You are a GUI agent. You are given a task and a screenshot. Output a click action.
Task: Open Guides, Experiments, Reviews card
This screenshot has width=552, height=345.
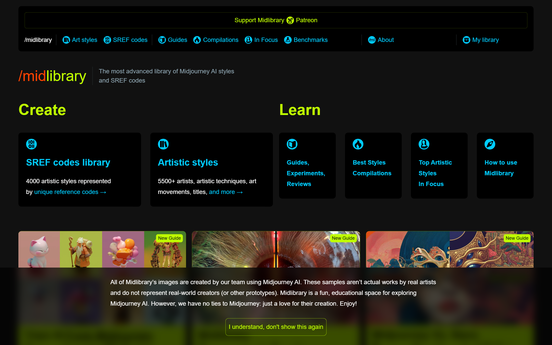click(307, 166)
